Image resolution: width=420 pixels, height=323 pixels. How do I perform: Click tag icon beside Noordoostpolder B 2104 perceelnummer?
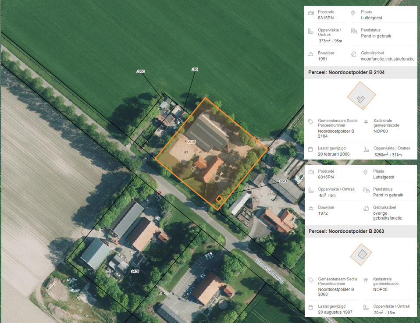click(311, 121)
